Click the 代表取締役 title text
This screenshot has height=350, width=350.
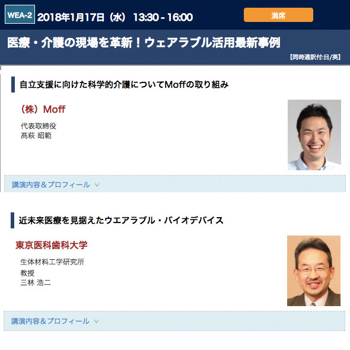tap(39, 126)
